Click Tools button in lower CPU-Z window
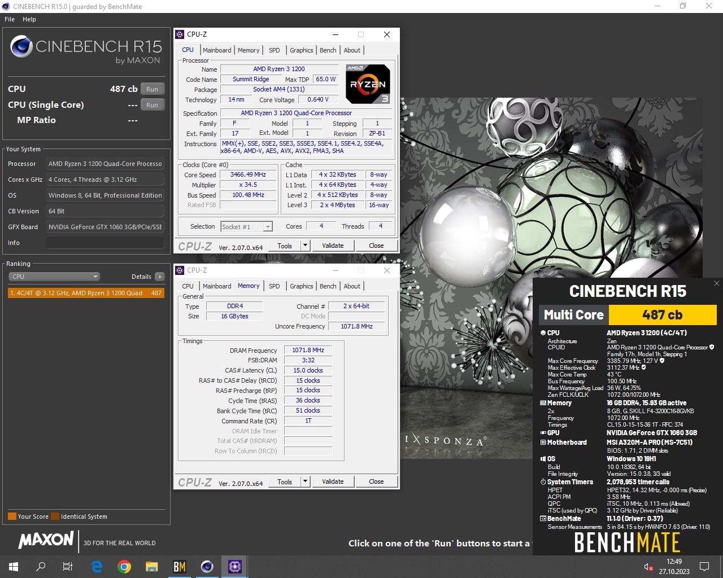 285,481
